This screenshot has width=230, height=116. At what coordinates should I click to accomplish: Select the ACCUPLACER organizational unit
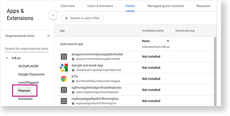click(x=28, y=66)
